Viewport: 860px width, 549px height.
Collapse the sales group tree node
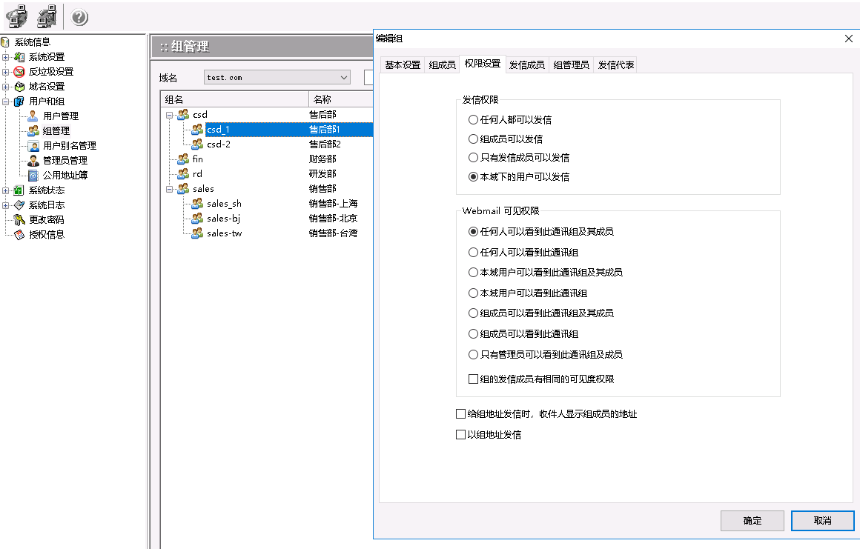click(170, 189)
